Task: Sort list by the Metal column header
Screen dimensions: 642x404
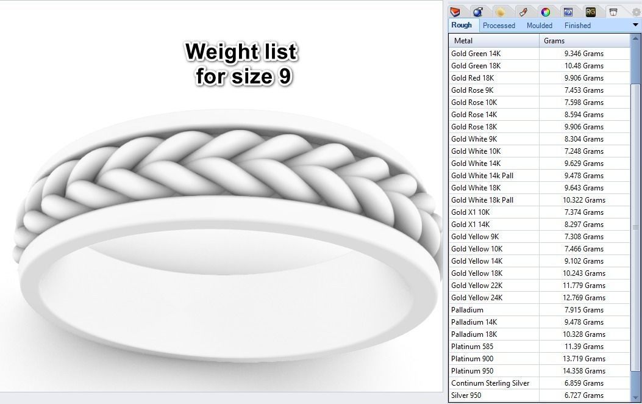Action: [494, 40]
